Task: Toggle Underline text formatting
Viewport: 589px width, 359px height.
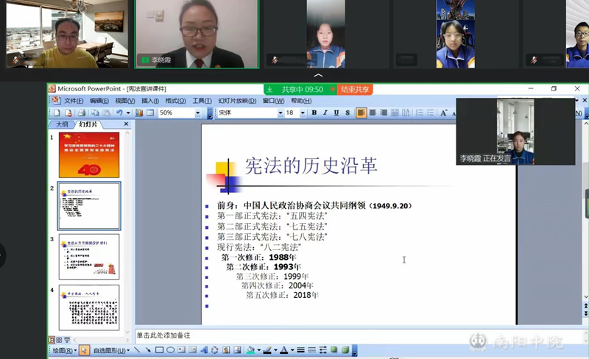Action: [x=336, y=113]
